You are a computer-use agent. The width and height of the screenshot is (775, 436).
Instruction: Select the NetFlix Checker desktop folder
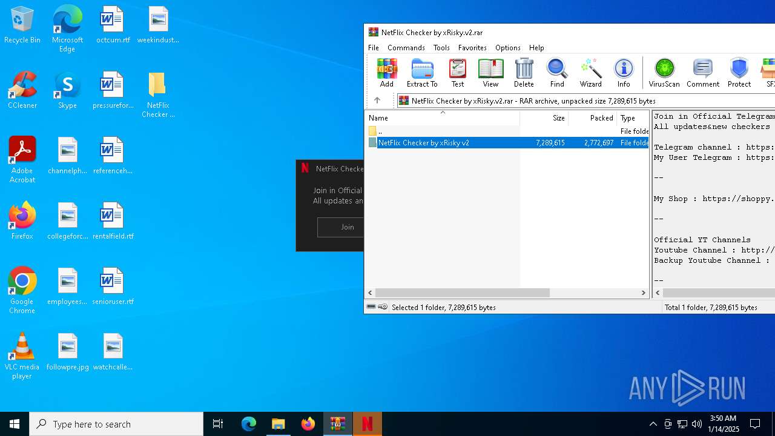tap(158, 95)
